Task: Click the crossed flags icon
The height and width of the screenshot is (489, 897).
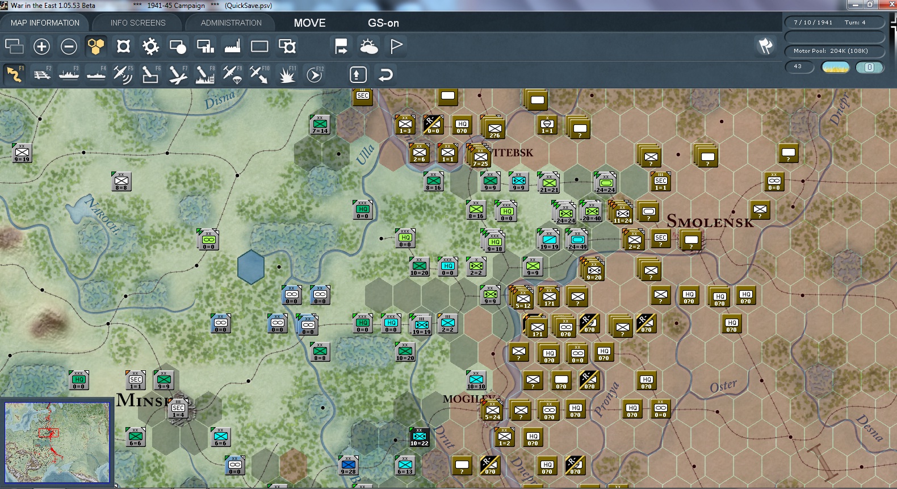Action: 765,46
